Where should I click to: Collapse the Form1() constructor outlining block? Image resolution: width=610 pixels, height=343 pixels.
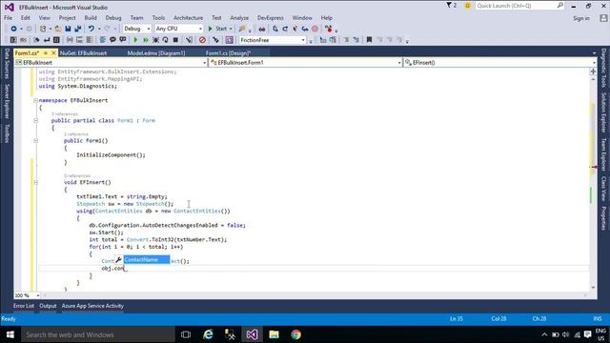click(x=36, y=141)
